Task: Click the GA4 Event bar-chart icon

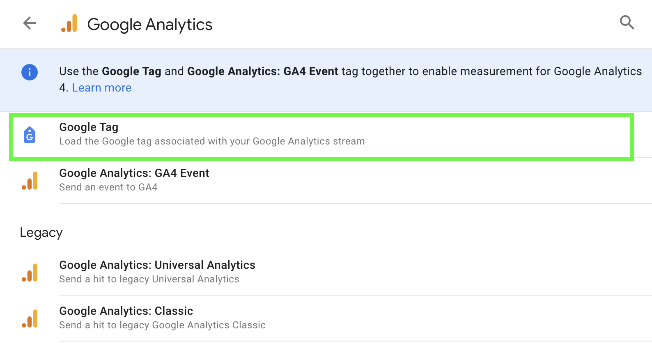Action: click(x=29, y=181)
